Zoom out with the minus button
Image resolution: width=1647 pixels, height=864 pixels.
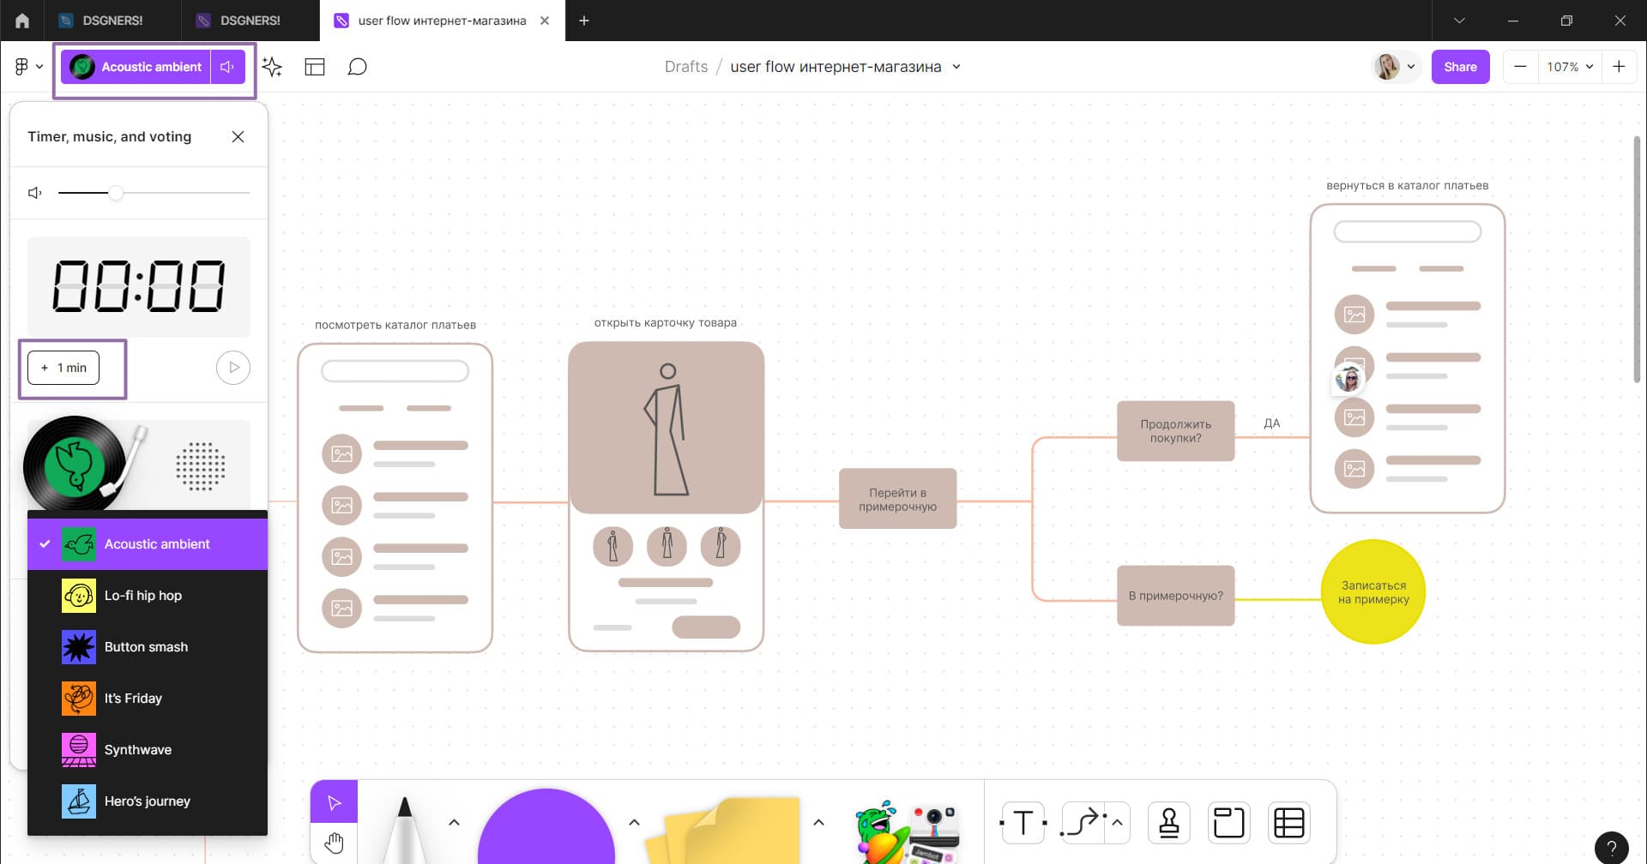click(x=1520, y=67)
